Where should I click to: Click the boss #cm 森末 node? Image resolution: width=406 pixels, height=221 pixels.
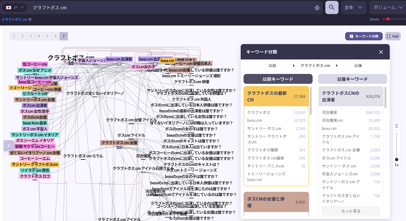point(35,123)
